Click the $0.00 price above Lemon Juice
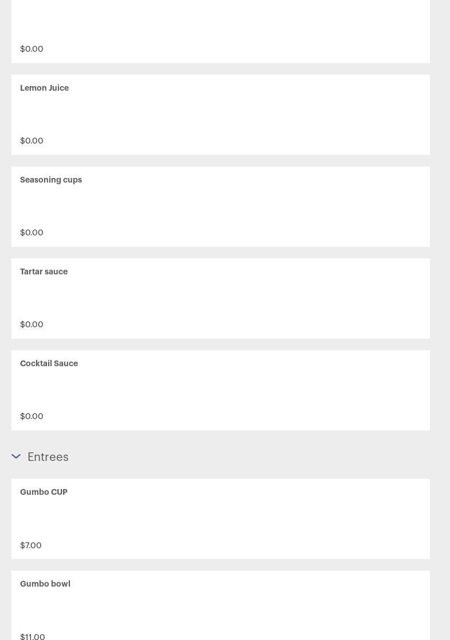This screenshot has width=450, height=640. pos(32,49)
